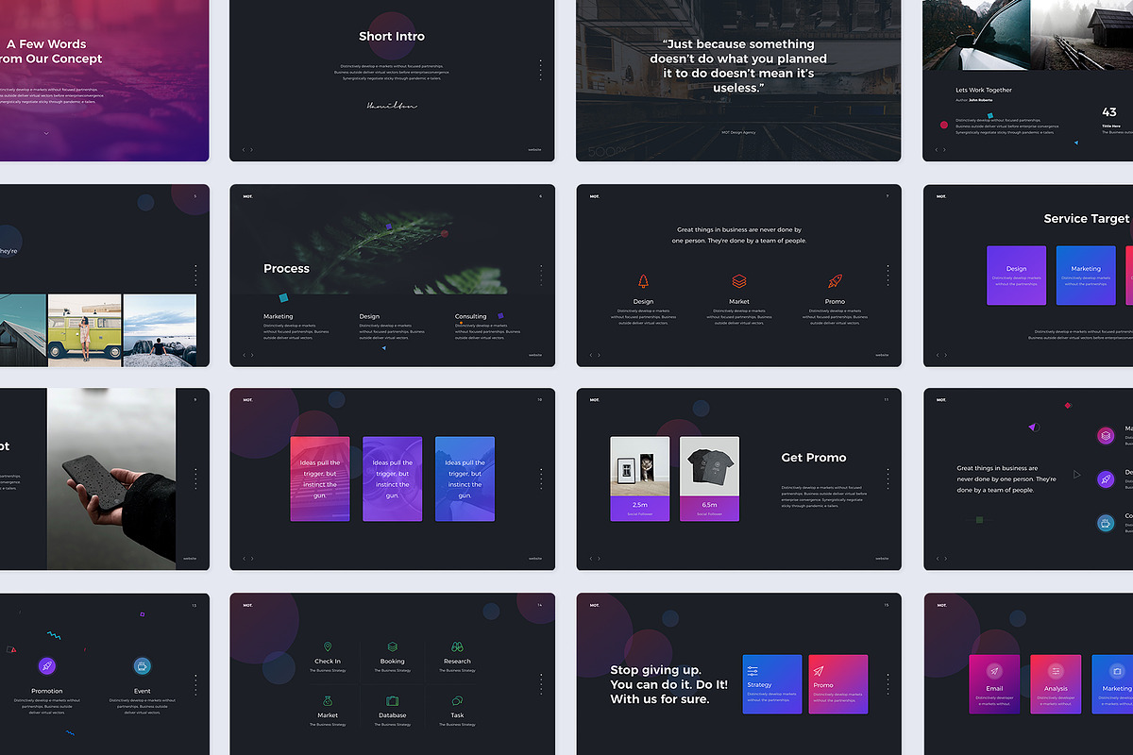The image size is (1133, 755).
Task: Click the previous arrow on Short Intro slide
Action: coord(244,149)
